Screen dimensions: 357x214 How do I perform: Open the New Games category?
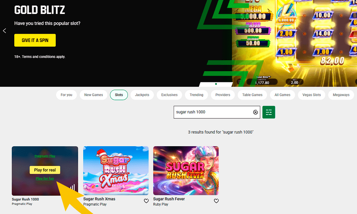tap(94, 95)
